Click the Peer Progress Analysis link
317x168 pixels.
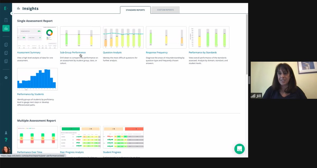point(72,152)
